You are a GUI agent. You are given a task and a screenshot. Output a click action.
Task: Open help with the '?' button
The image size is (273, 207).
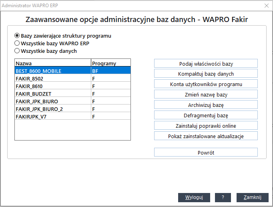[x=223, y=197]
